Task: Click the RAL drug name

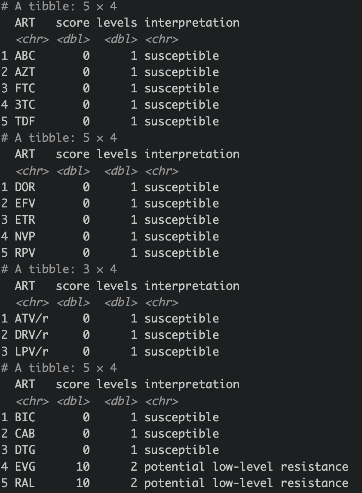Action: (x=25, y=483)
